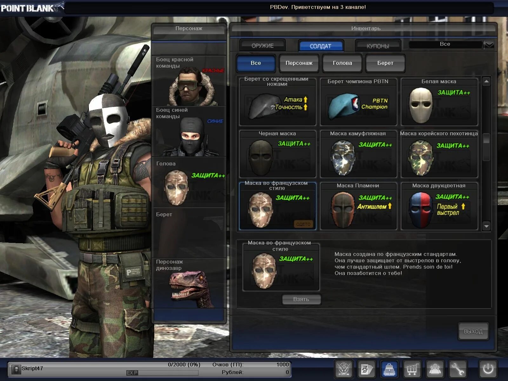This screenshot has height=381, width=508.
Task: Select the КУПОНЫ tab
Action: point(378,46)
